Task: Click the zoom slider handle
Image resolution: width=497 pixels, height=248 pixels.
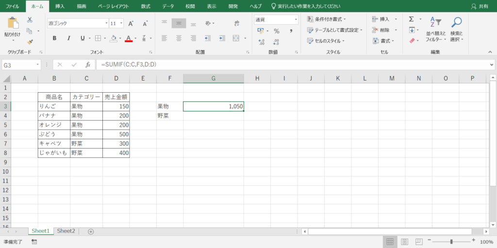Action: click(451, 242)
